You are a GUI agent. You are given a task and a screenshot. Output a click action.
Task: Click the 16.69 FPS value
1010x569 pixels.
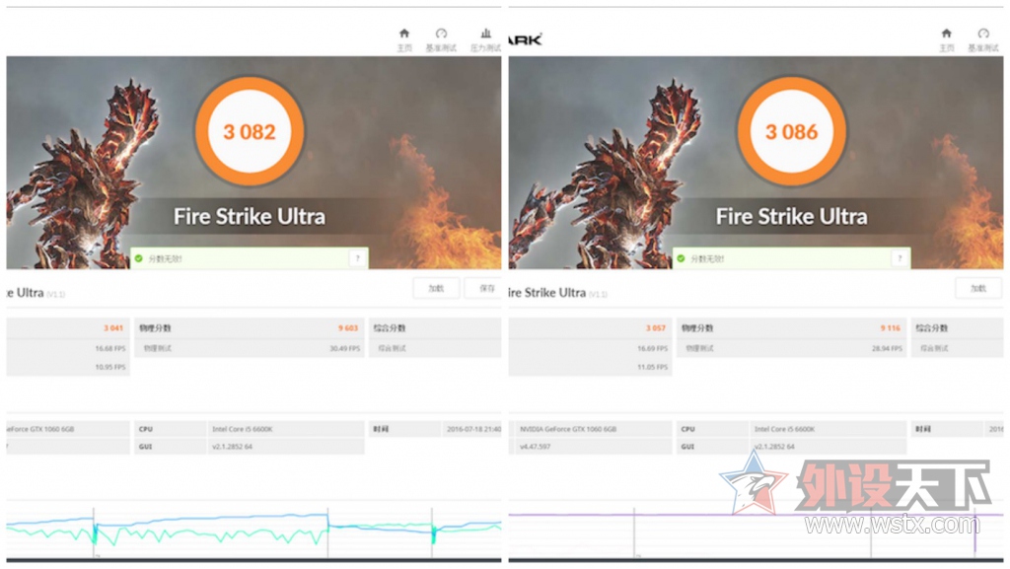tap(653, 348)
